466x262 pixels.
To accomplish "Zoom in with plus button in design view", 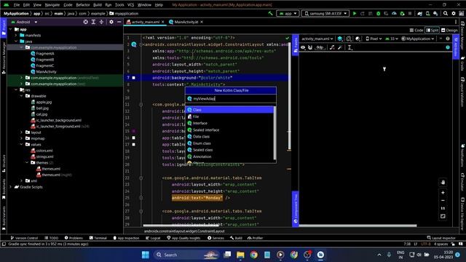I will 443,192.
